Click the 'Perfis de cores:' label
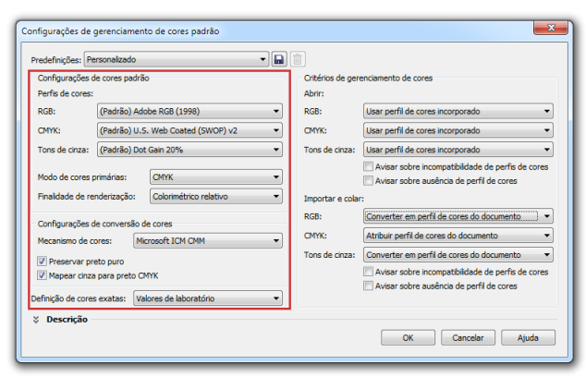This screenshot has width=586, height=377. point(66,93)
